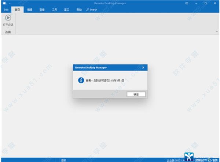
Task: Click the play icon for 打开会话
Action: [x=7, y=18]
